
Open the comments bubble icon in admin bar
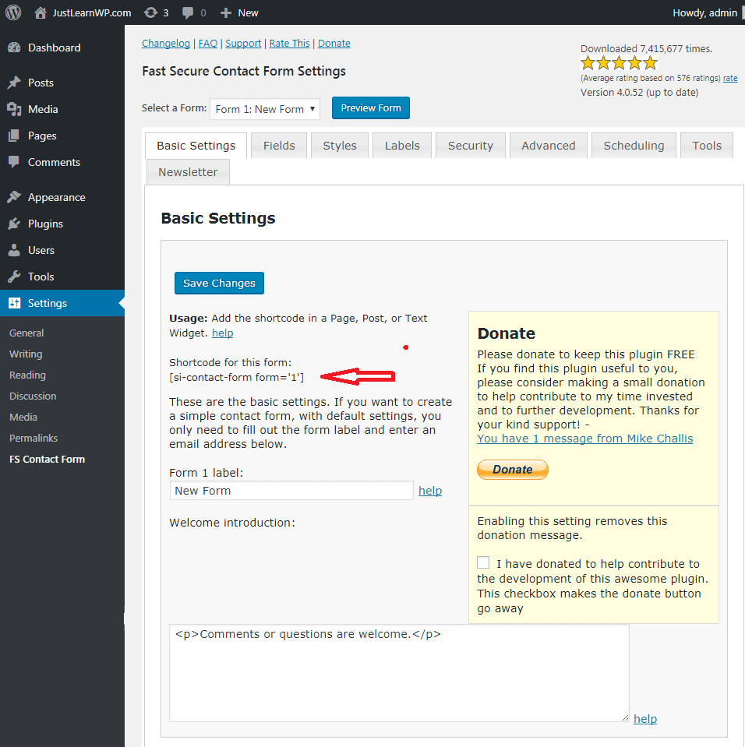(188, 13)
